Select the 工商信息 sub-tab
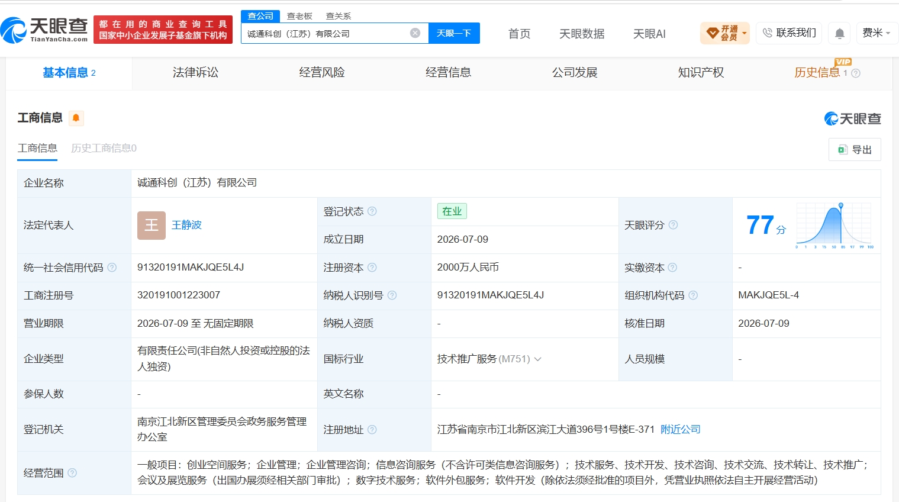Image resolution: width=899 pixels, height=502 pixels. click(x=37, y=148)
